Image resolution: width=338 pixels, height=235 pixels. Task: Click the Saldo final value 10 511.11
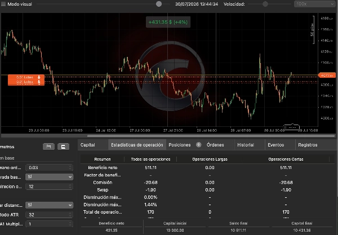[x=238, y=230]
